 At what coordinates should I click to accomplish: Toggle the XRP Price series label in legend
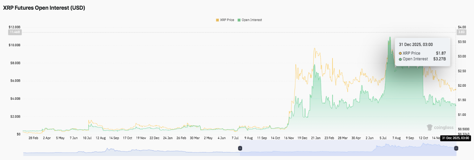(227, 20)
